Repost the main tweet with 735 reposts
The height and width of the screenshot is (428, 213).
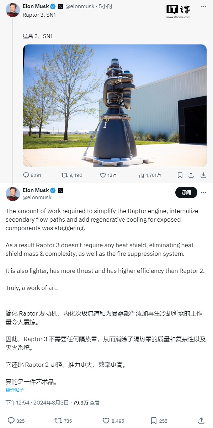[63, 421]
